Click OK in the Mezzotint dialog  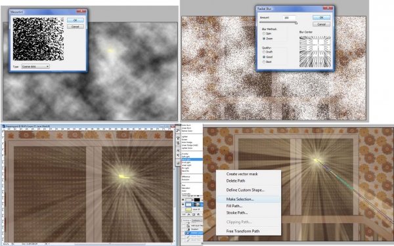76,20
